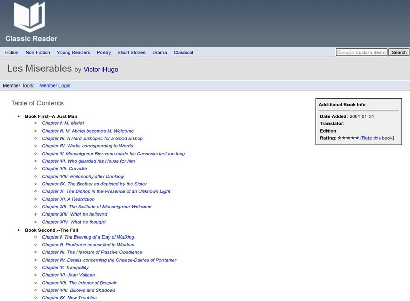Open Chapter V. Tranquillity
This screenshot has width=410, height=301.
click(x=65, y=267)
